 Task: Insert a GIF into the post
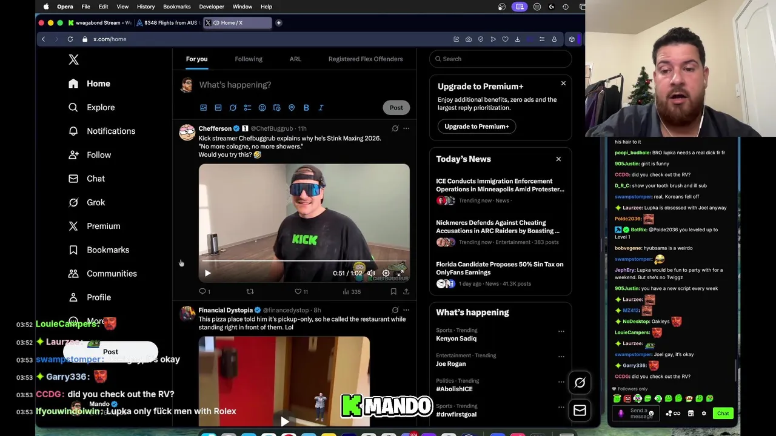(218, 108)
